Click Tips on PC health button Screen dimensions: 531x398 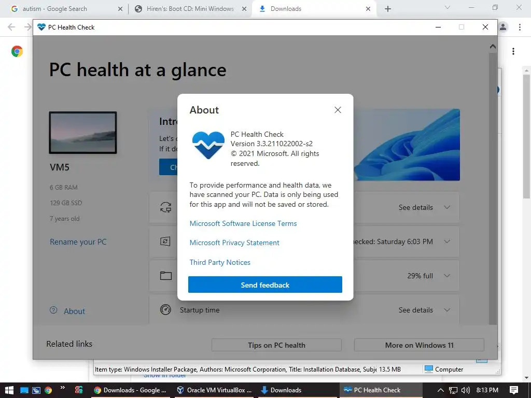[276, 345]
